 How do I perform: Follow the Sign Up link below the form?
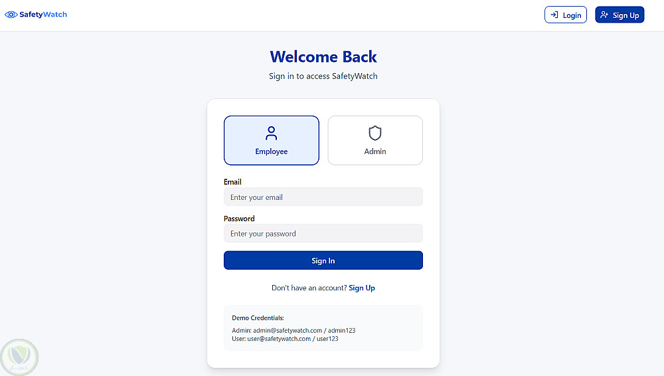362,288
